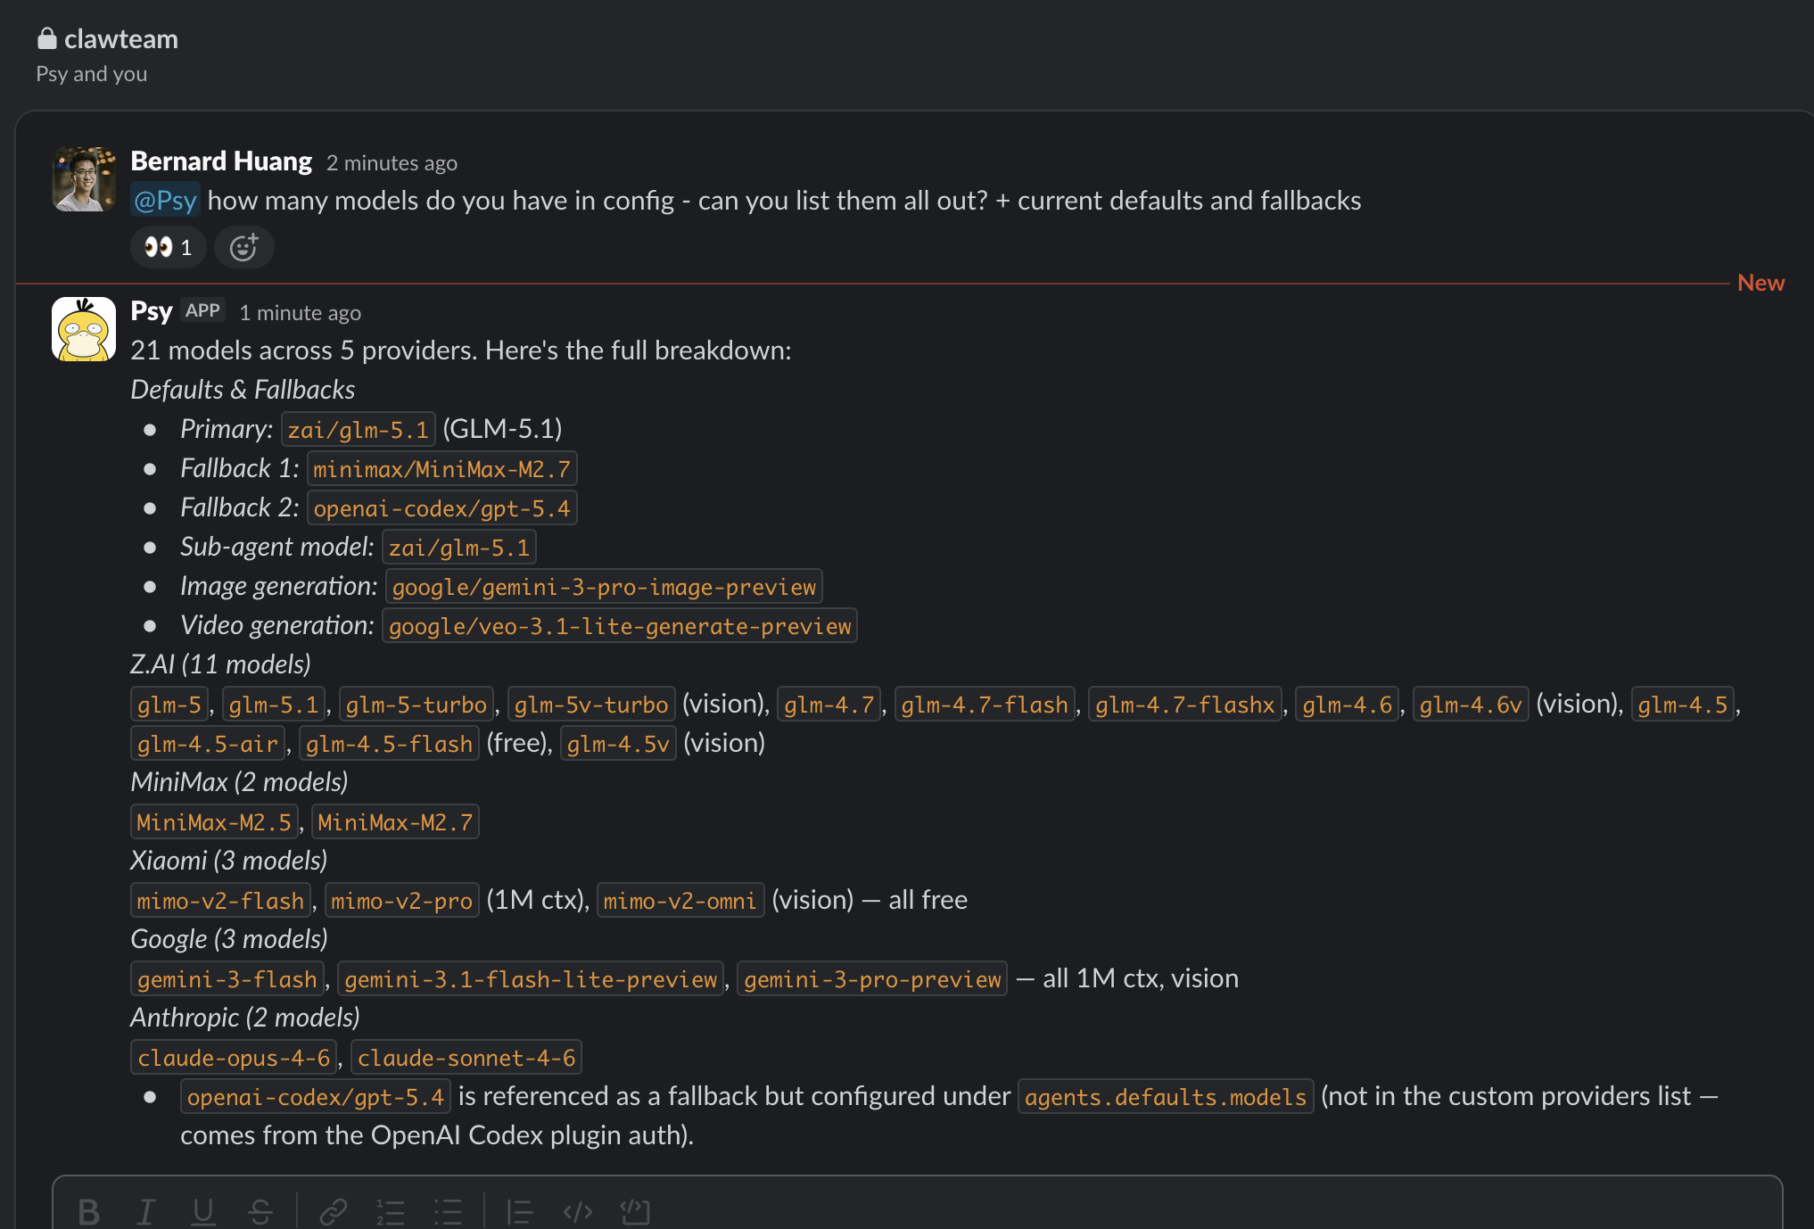Click the APP badge next to Psy

click(x=202, y=310)
